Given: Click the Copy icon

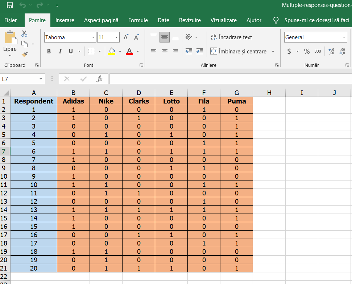Looking at the screenshot, I should (24, 44).
